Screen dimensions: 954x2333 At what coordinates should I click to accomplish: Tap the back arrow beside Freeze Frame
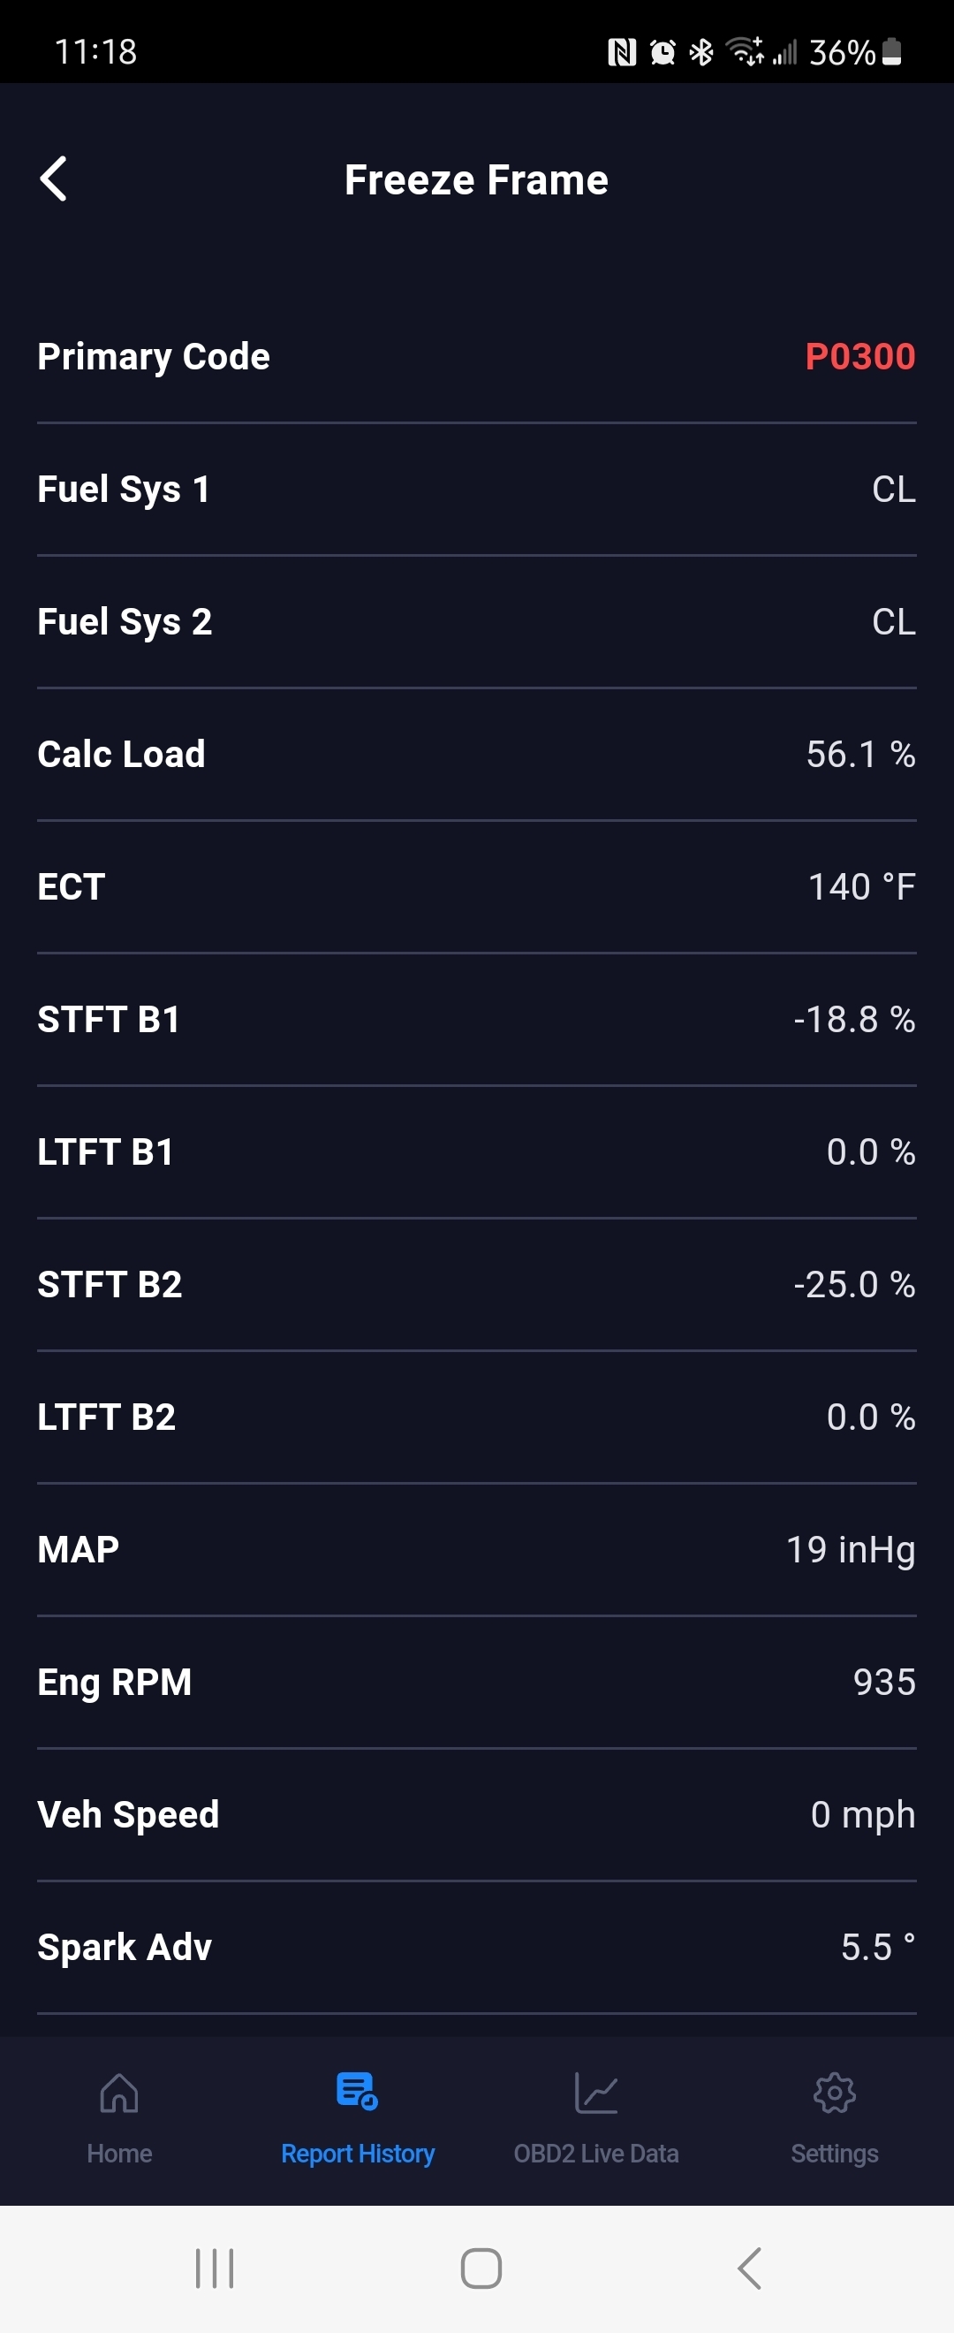click(x=54, y=179)
